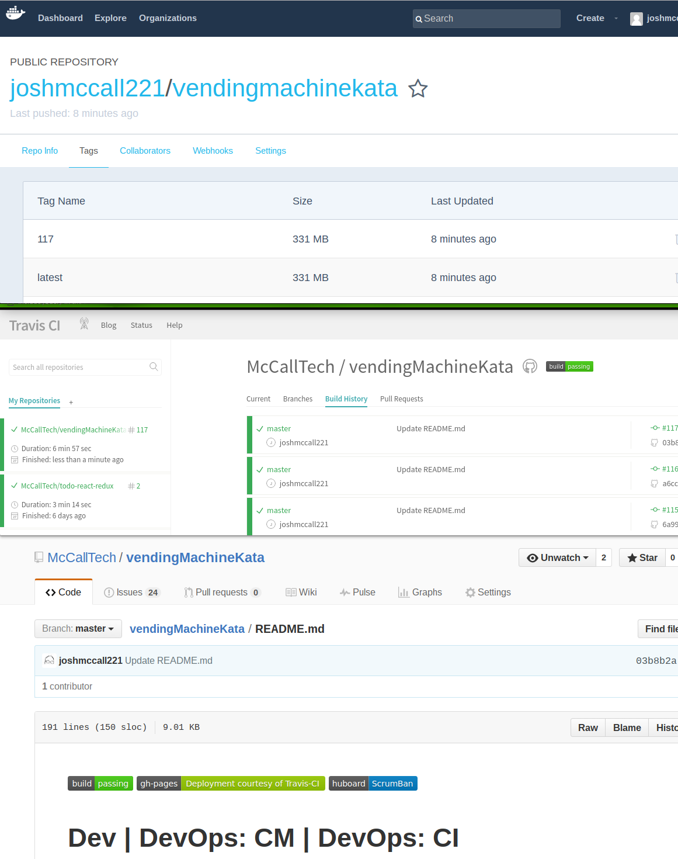Viewport: 678px width, 859px height.
Task: Open the McCallTech/todo-react-redux repository
Action: pyautogui.click(x=68, y=486)
